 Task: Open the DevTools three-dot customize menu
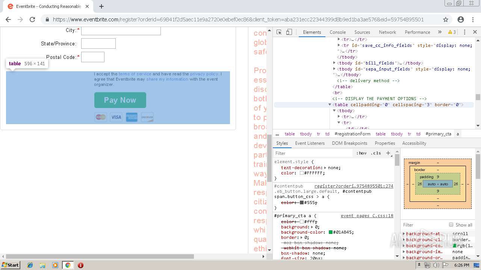pyautogui.click(x=464, y=32)
